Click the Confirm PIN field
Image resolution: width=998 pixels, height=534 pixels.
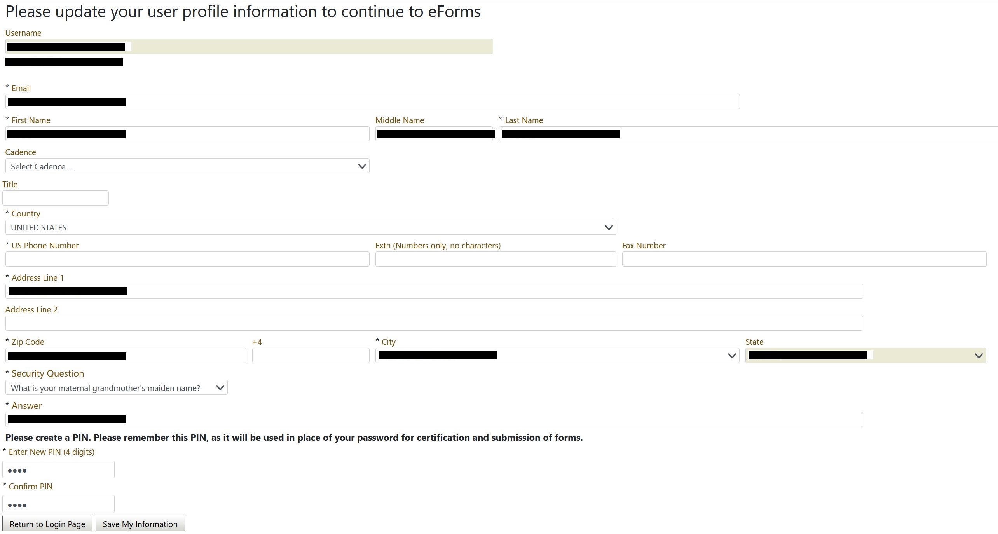coord(58,504)
